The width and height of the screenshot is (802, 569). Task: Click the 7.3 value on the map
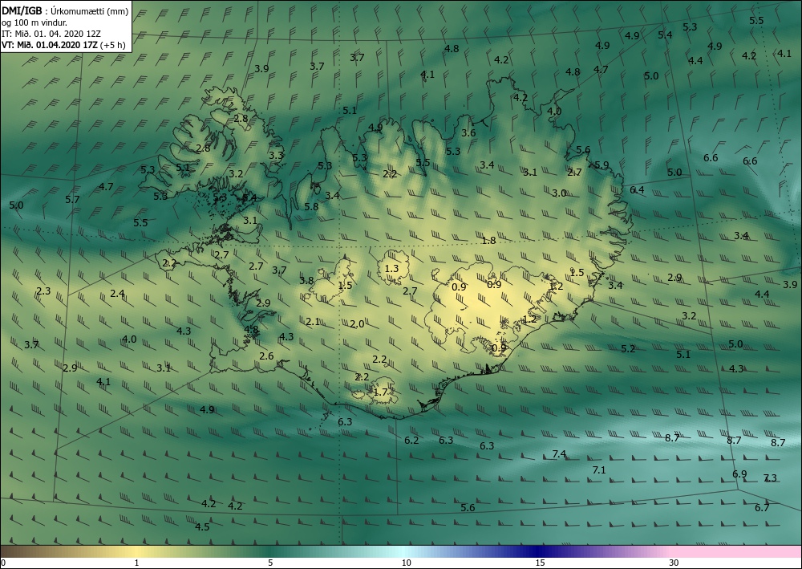[x=770, y=478]
